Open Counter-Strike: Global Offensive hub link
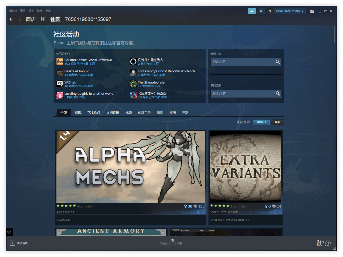The height and width of the screenshot is (257, 343). [x=88, y=60]
